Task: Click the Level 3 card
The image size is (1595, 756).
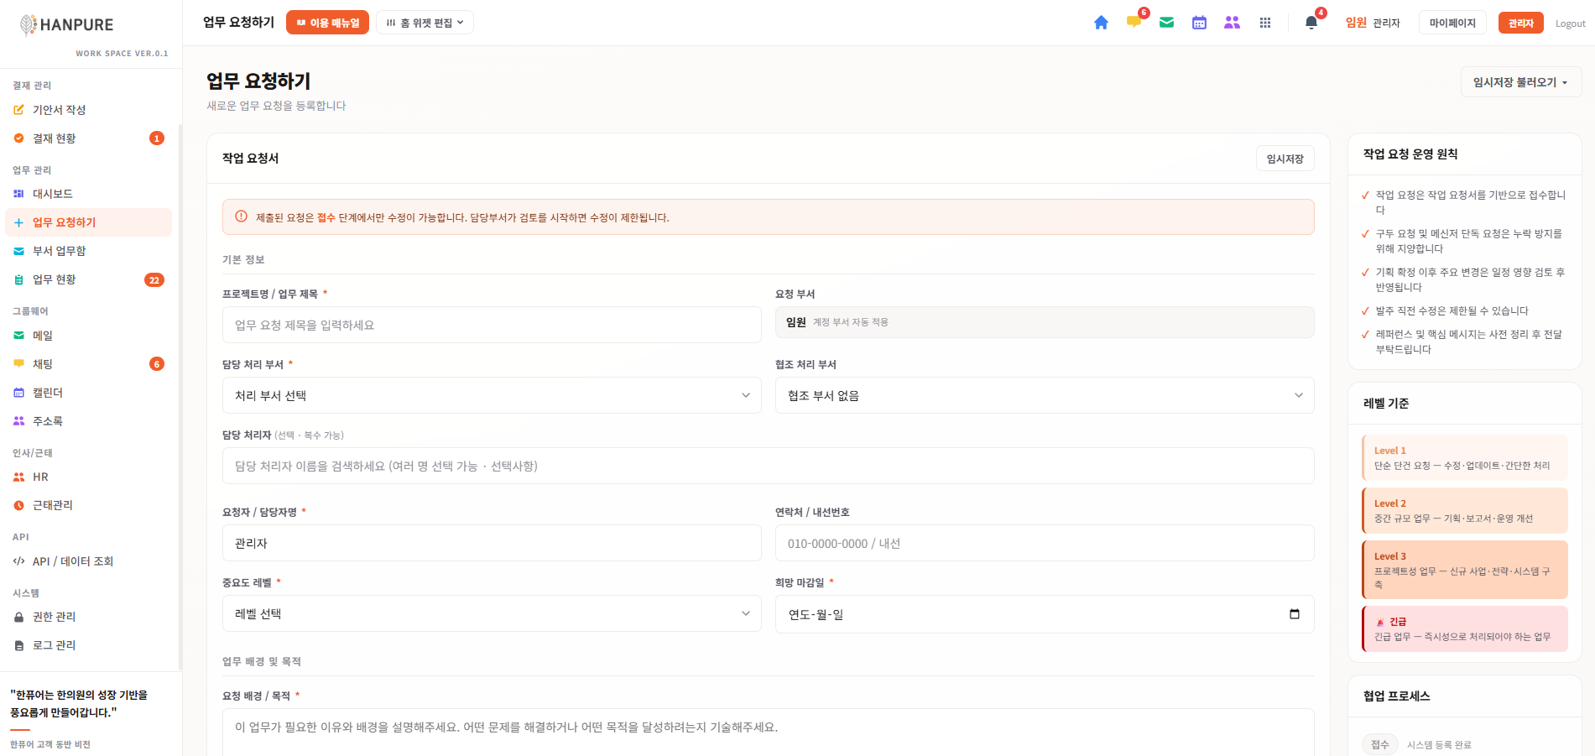Action: [x=1464, y=570]
